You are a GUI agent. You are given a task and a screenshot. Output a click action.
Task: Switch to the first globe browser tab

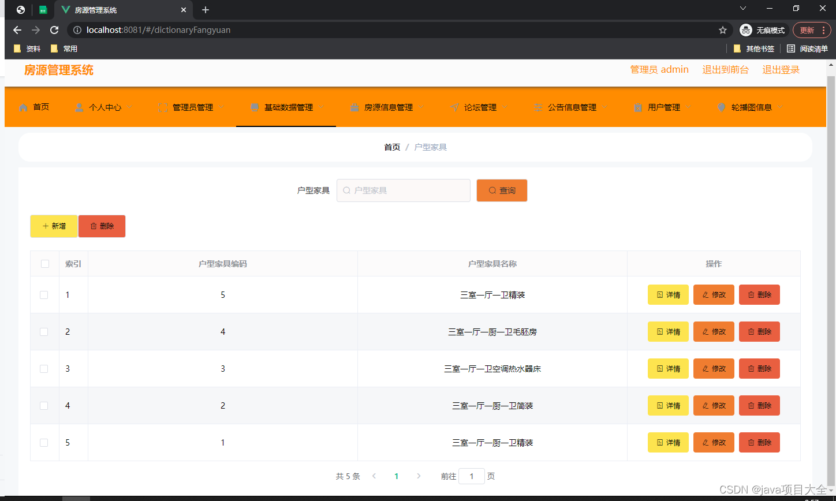(x=21, y=10)
